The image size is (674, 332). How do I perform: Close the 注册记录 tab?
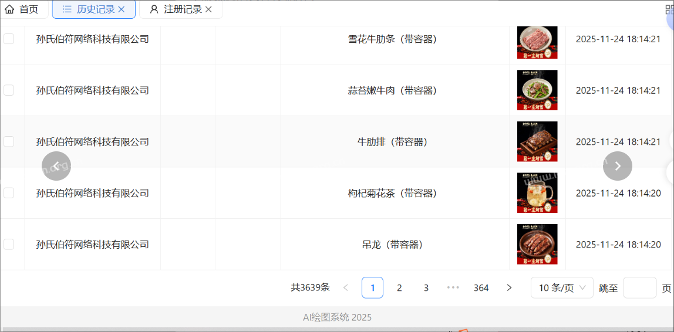pos(208,9)
